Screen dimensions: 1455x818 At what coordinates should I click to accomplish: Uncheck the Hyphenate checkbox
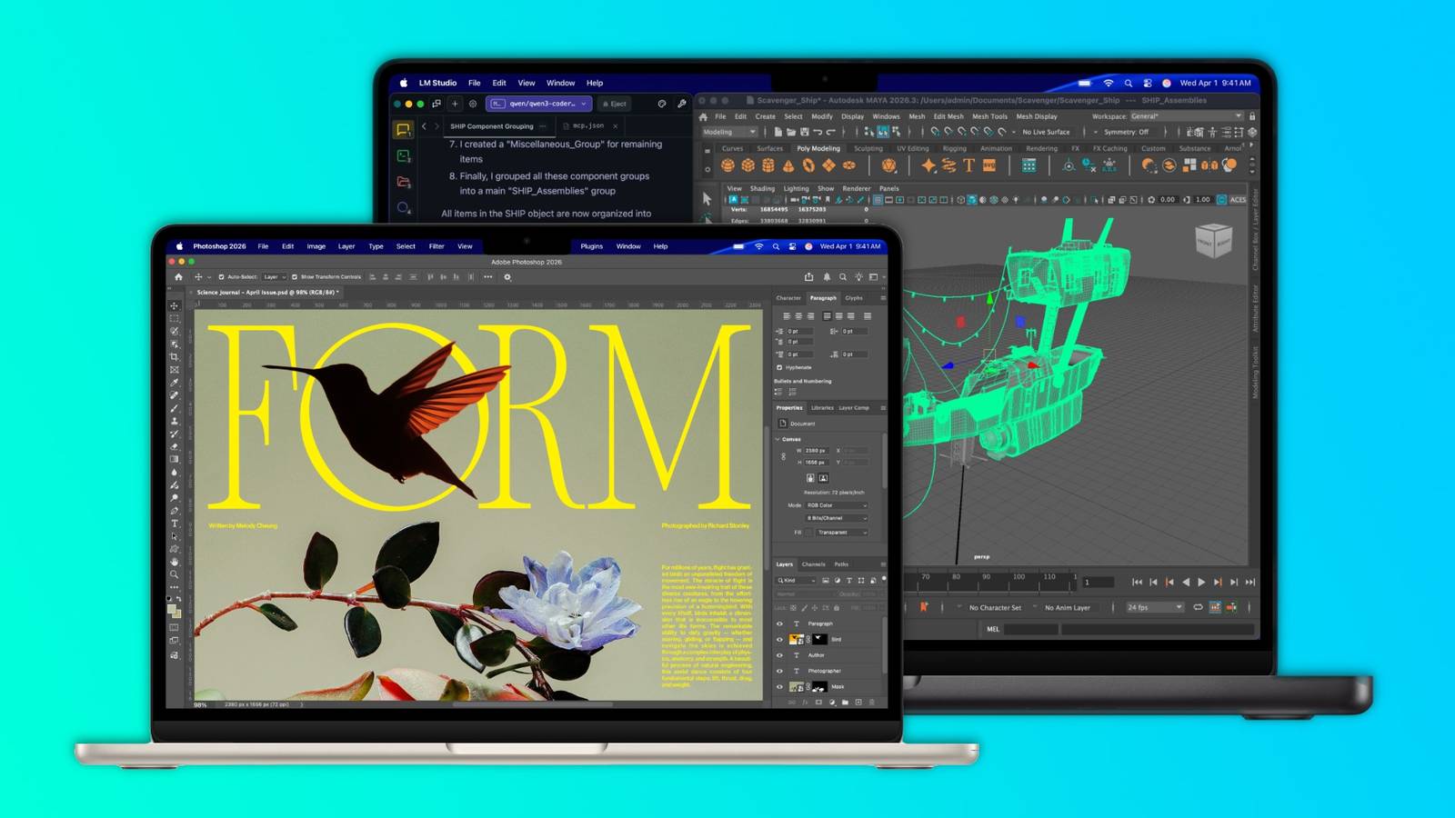pyautogui.click(x=779, y=367)
